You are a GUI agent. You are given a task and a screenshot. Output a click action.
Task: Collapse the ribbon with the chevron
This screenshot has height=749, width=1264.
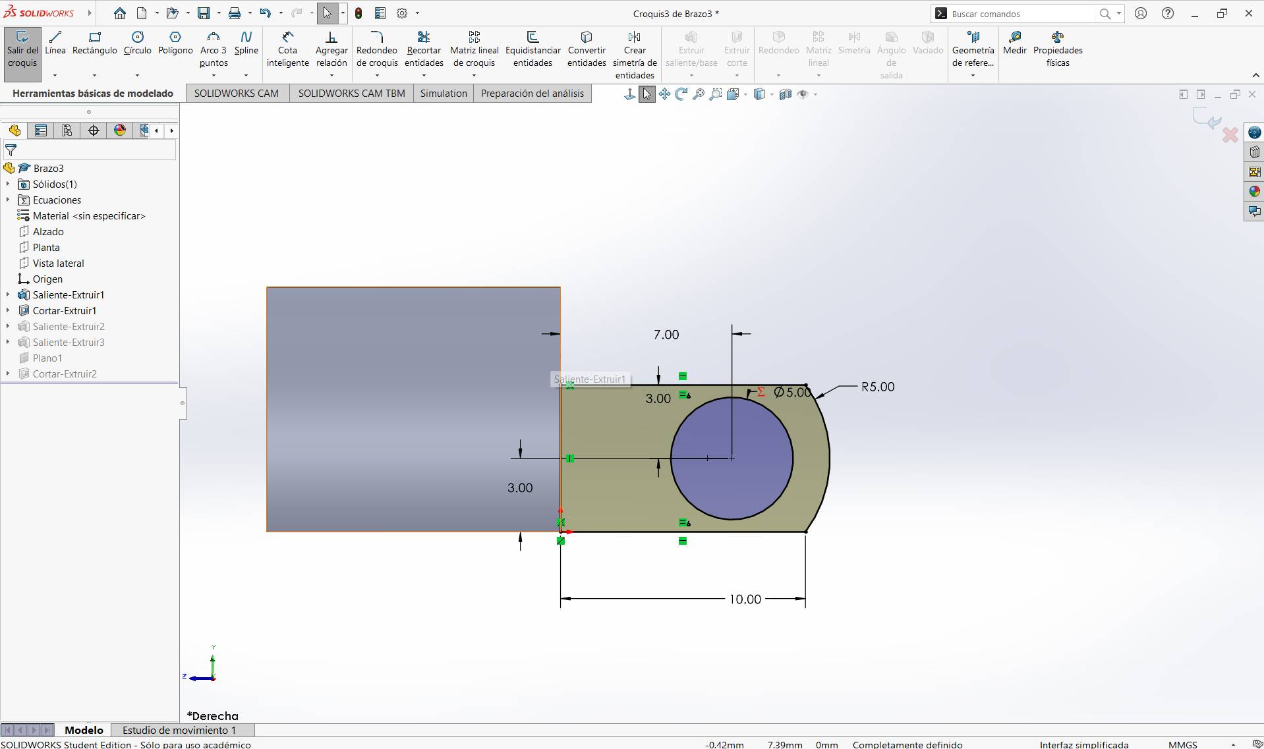pyautogui.click(x=1255, y=75)
